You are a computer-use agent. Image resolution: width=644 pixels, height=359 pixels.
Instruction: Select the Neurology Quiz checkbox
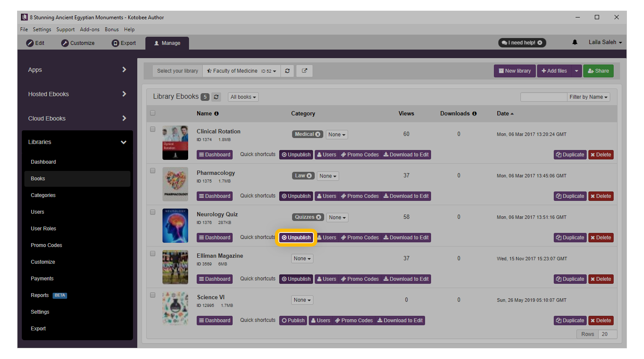pos(153,212)
